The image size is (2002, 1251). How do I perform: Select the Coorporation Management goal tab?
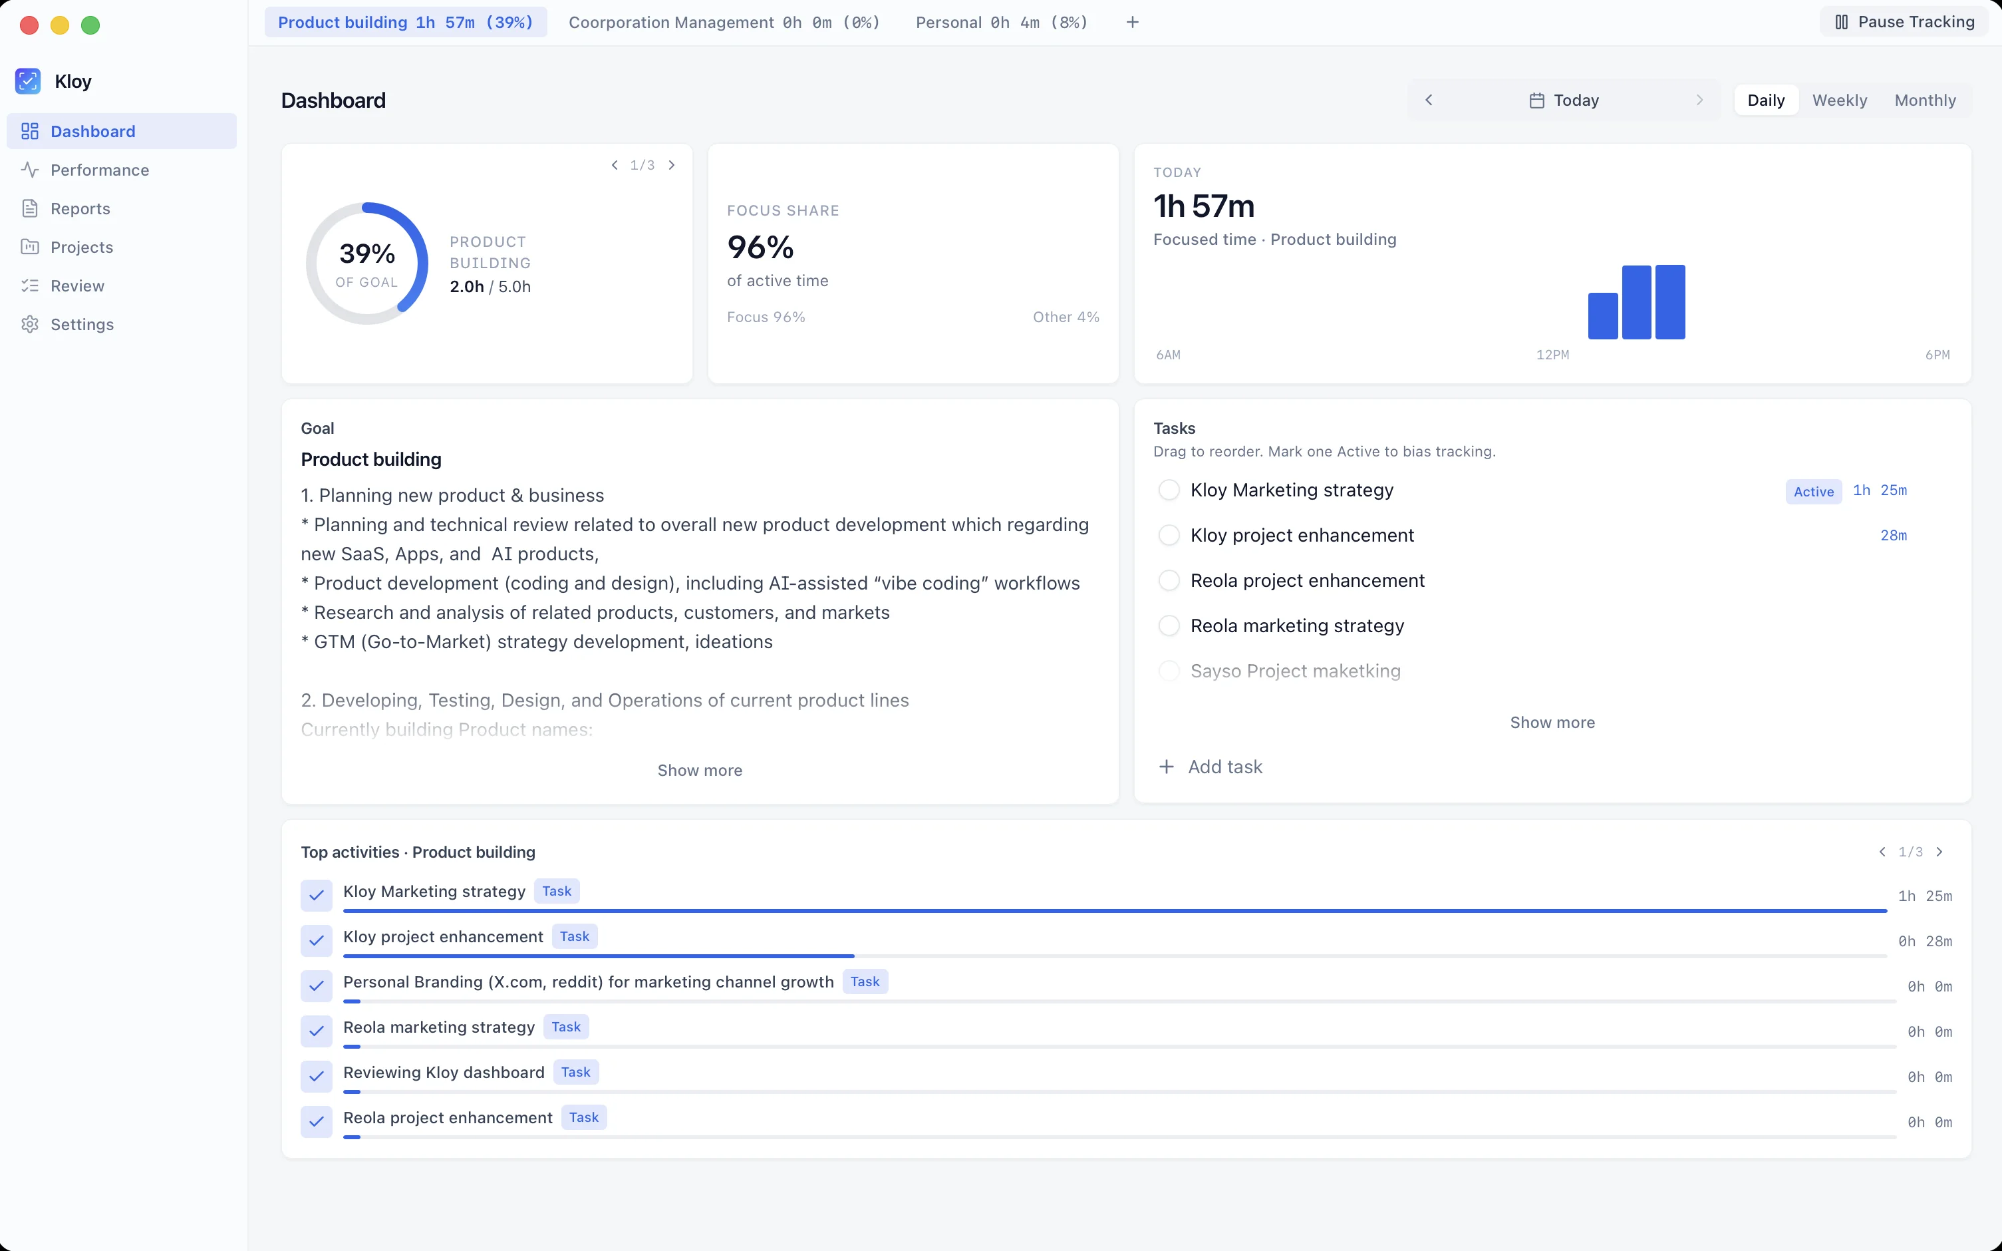(x=724, y=23)
